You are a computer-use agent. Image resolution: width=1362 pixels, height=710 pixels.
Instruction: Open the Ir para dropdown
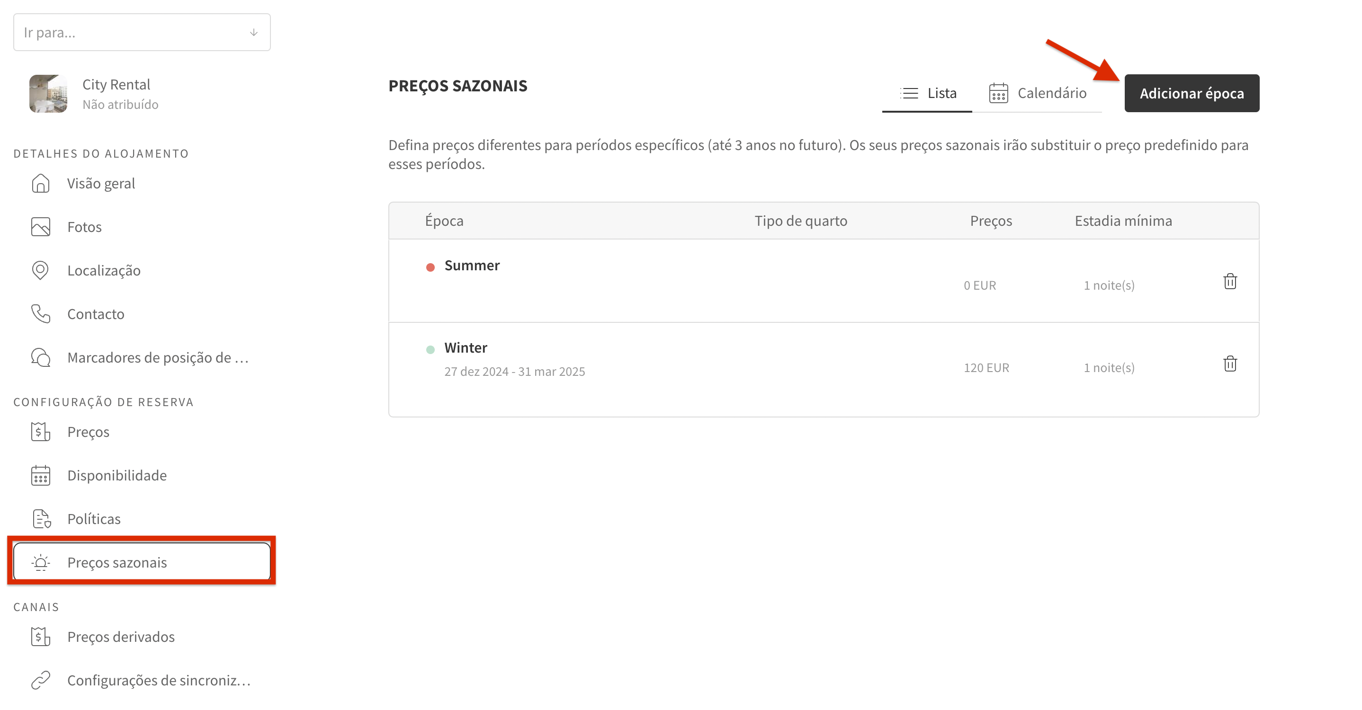click(x=142, y=32)
